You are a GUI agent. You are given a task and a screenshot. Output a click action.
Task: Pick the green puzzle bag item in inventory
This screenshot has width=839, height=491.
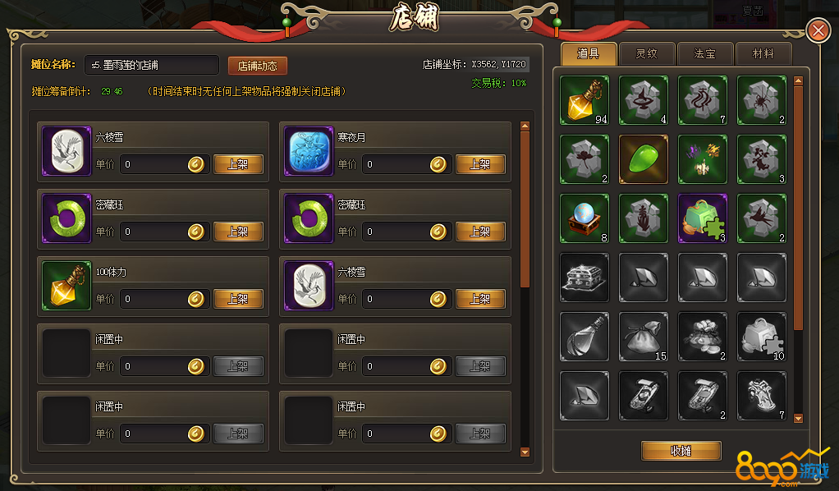(x=703, y=218)
